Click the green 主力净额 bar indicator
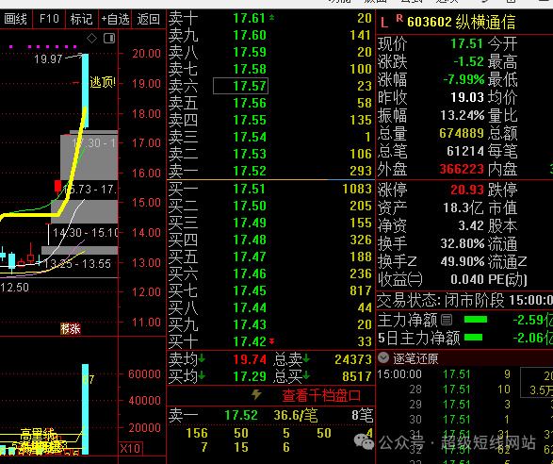The width and height of the screenshot is (553, 464). click(476, 320)
